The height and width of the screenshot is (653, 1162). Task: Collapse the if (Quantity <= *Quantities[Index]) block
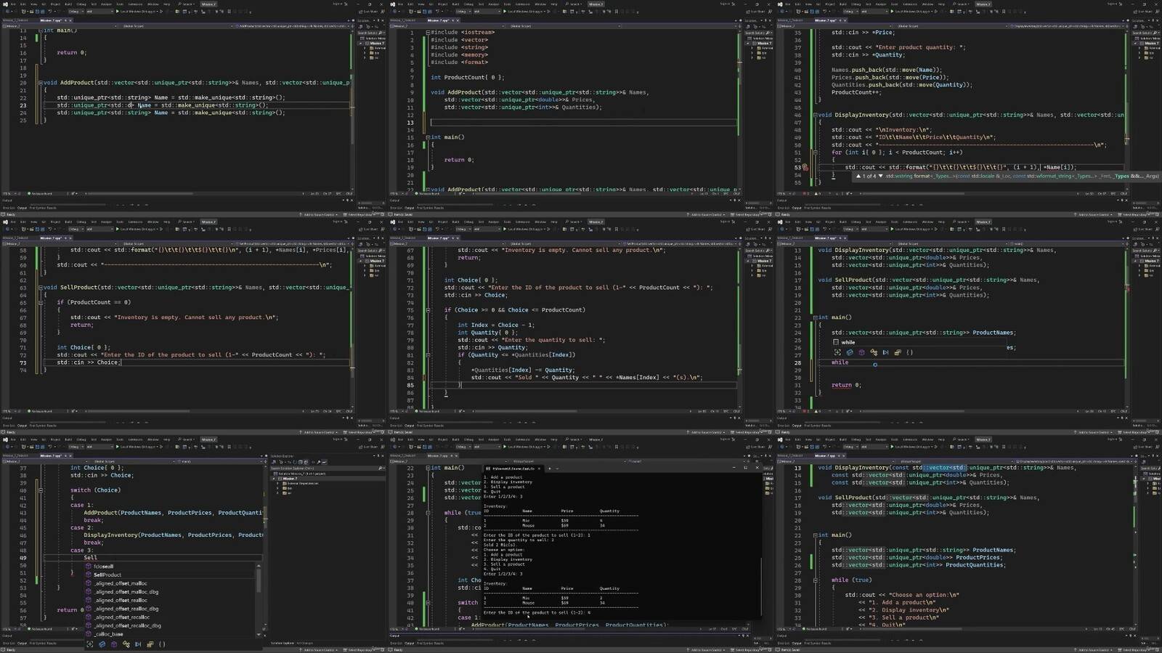pyautogui.click(x=428, y=355)
